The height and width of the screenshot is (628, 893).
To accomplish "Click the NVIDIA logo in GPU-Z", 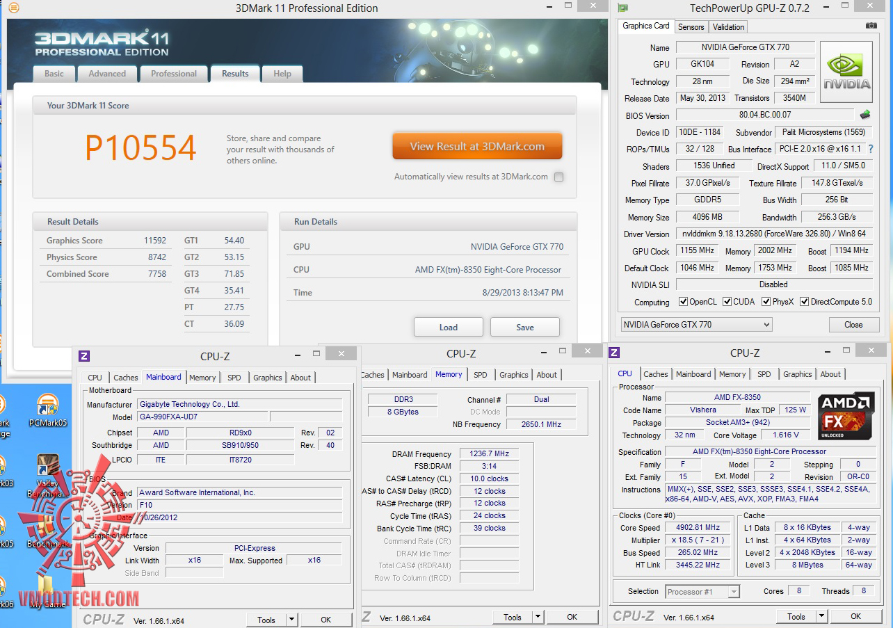I will coord(846,72).
